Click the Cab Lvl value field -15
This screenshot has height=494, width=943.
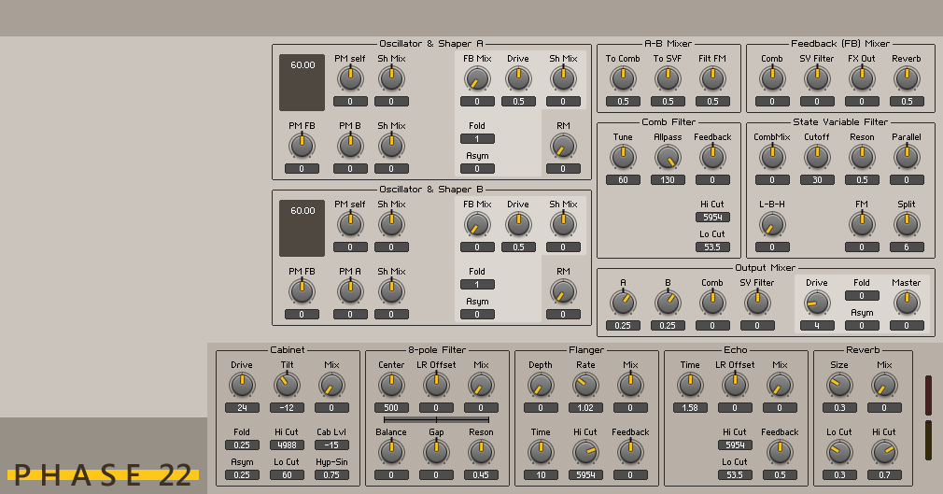(332, 445)
